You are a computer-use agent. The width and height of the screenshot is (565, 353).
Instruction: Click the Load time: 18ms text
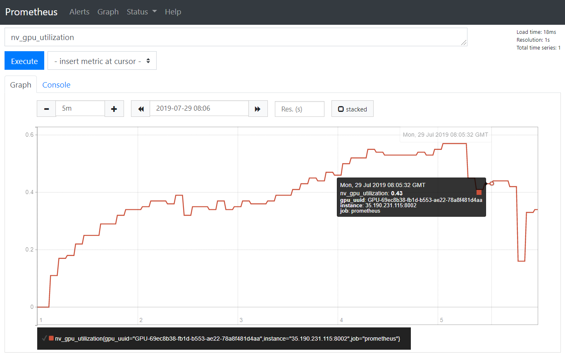point(536,32)
